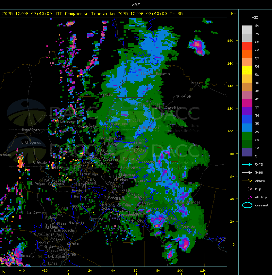Click the V_Flores map label
Viewport: 272px width, 275px height.
coord(49,263)
